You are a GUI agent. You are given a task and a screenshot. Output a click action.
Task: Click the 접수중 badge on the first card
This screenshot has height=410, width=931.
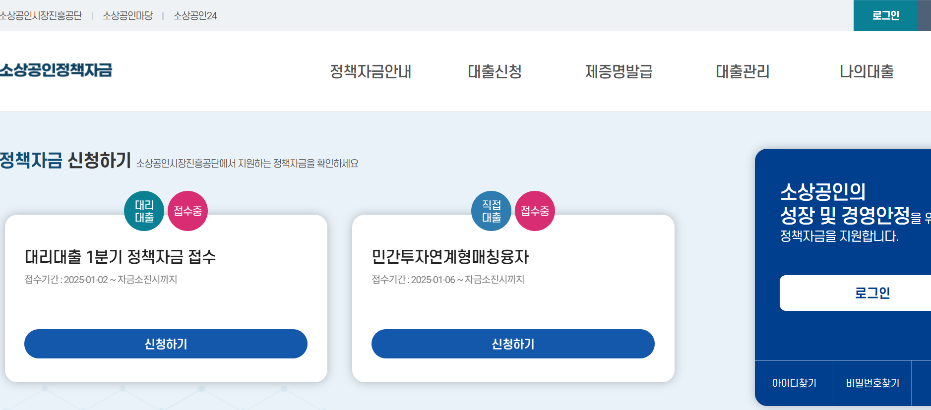point(187,211)
